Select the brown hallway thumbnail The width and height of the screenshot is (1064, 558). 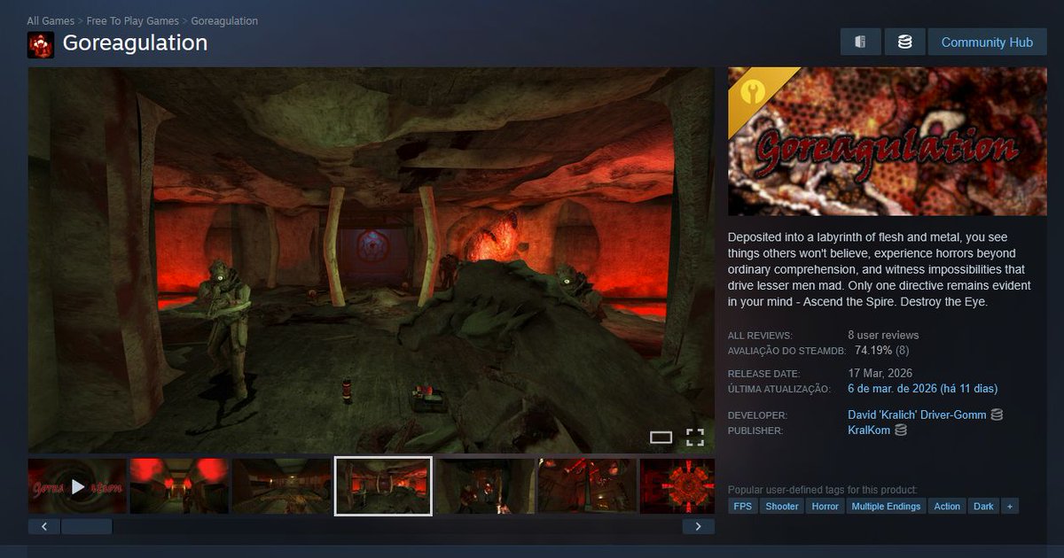pos(282,486)
